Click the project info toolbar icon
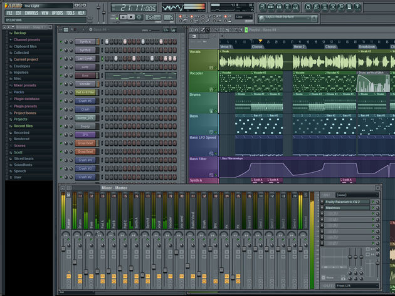Image resolution: width=395 pixels, height=296 pixels. [349, 7]
